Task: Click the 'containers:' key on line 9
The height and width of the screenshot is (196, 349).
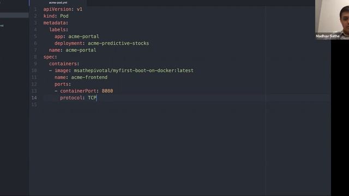Action: coord(64,64)
